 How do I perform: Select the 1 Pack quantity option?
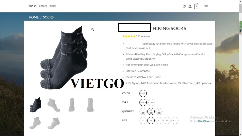[143, 112]
